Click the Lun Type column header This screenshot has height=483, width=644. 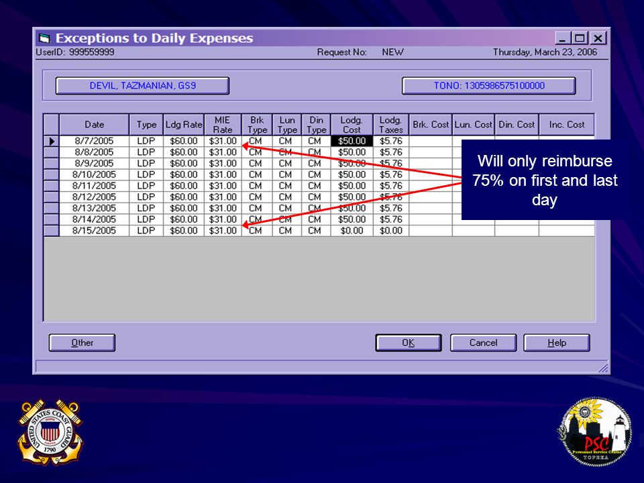point(287,125)
